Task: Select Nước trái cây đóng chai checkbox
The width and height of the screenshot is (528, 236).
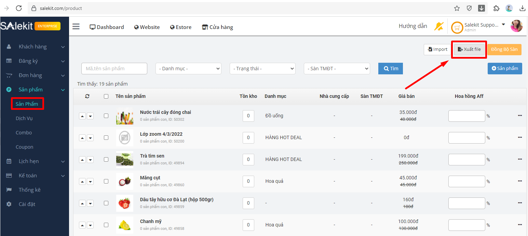Action: [x=106, y=116]
